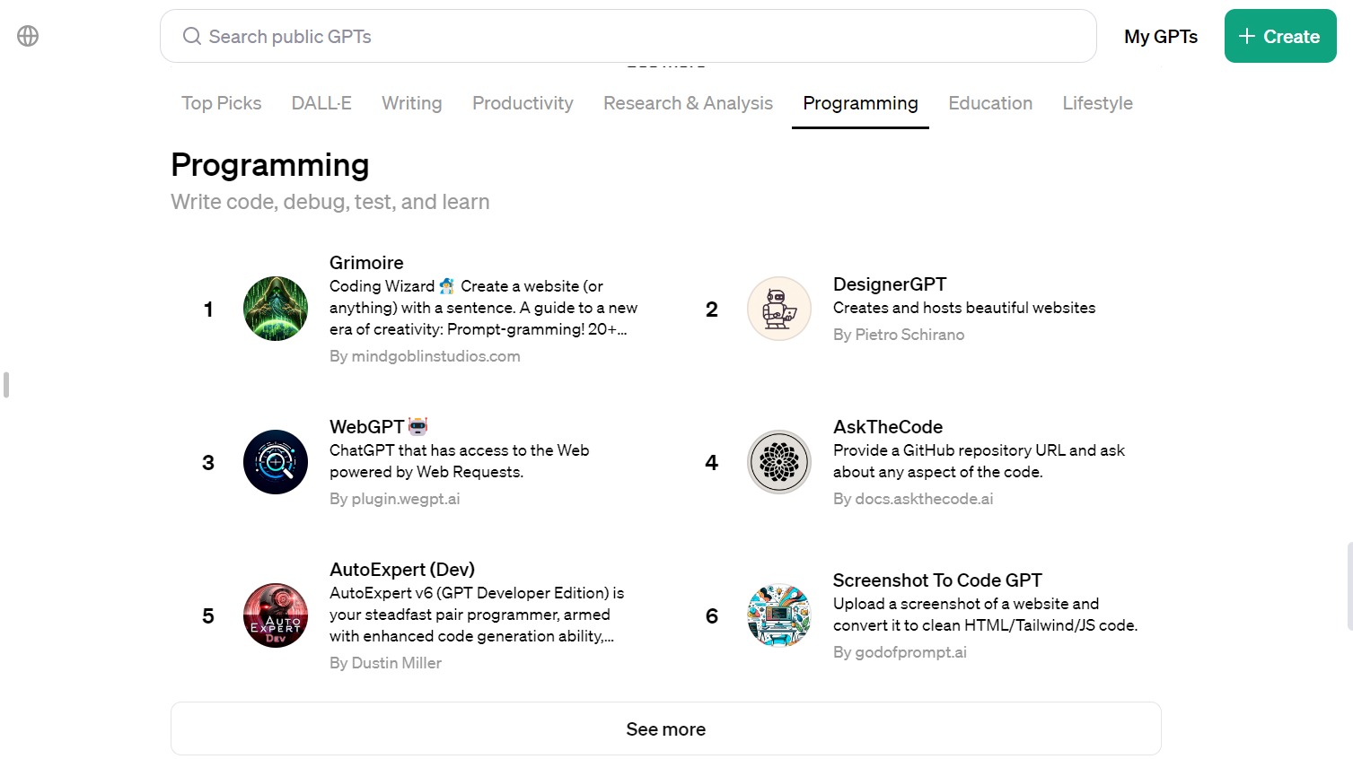This screenshot has width=1353, height=759.
Task: Click the Create button
Action: pyautogui.click(x=1280, y=36)
